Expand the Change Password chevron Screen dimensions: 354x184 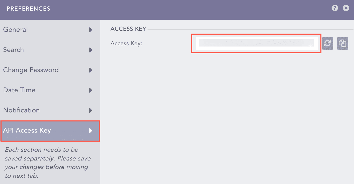(x=91, y=70)
